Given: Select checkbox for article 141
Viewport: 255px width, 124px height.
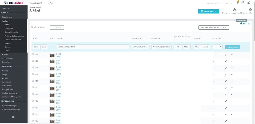Looking at the screenshot, I should (x=33, y=81).
